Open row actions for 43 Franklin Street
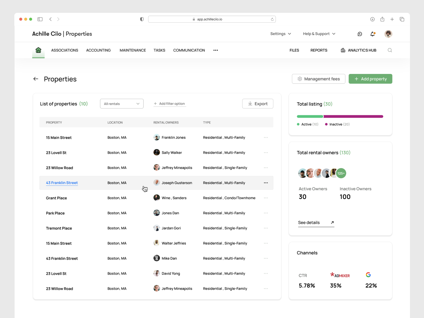 click(266, 183)
